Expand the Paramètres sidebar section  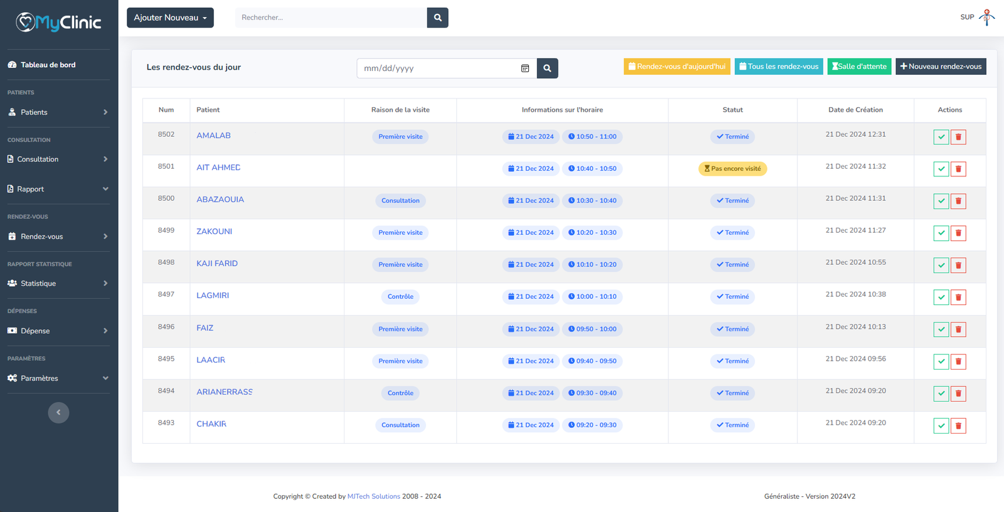pyautogui.click(x=58, y=378)
